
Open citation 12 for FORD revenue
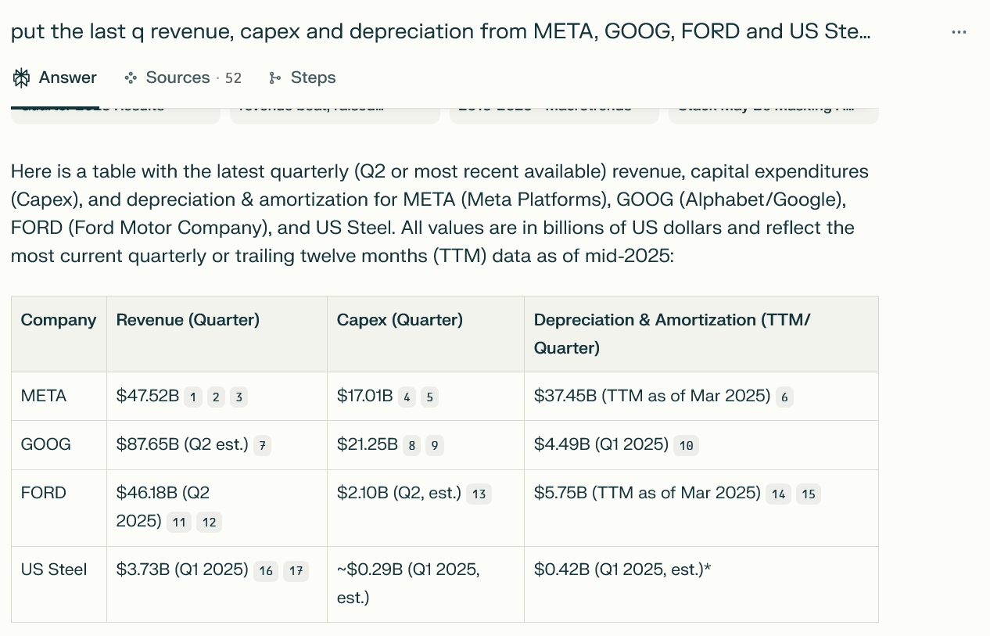pos(209,523)
